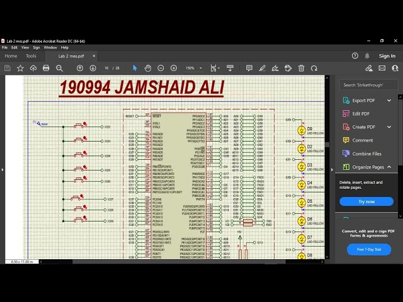Select the highlighter pen tool
Viewport: 403px width, 302px height.
(x=262, y=68)
